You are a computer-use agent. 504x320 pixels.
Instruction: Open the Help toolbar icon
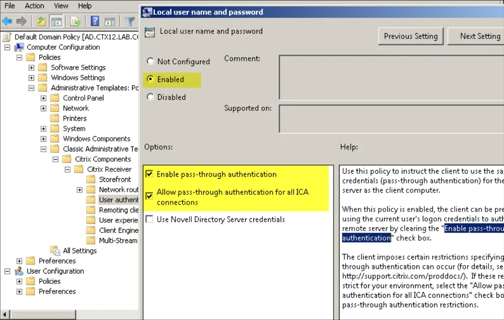point(95,21)
